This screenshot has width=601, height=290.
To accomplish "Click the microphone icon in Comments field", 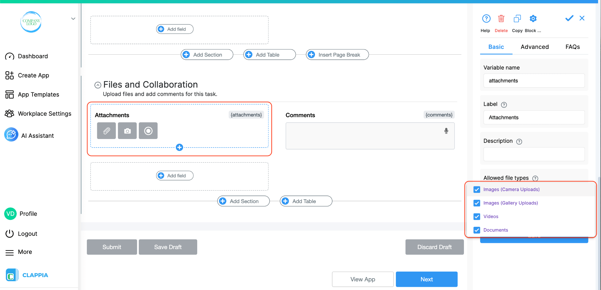I will pos(446,131).
